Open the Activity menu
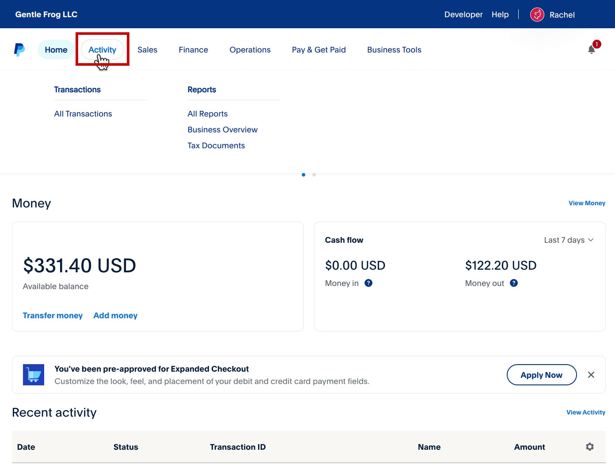 [102, 49]
